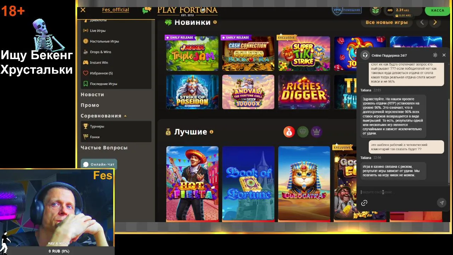
Task: Open Andvari The Fortune Chill game
Action: click(248, 92)
